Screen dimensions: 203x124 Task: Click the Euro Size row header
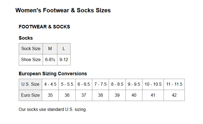30,95
